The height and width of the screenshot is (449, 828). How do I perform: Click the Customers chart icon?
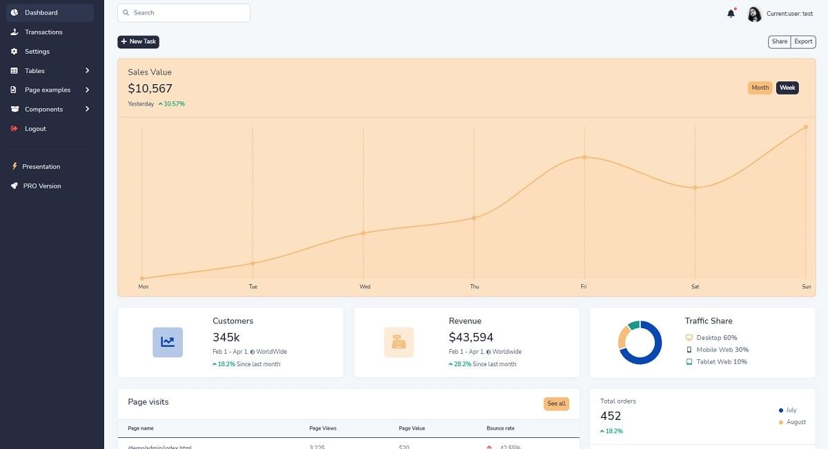pos(167,341)
